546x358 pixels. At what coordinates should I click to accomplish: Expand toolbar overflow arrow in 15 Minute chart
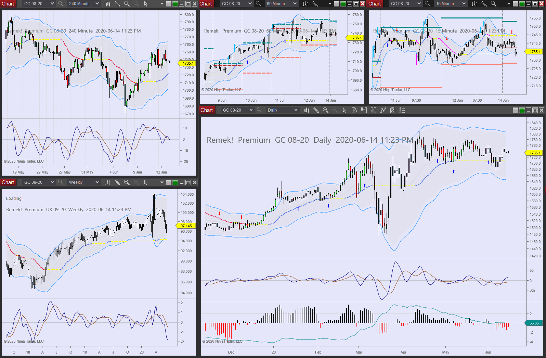click(x=509, y=4)
